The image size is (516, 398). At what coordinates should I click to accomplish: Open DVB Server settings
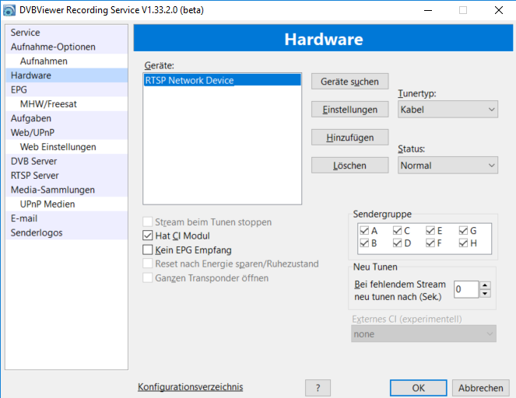67,161
